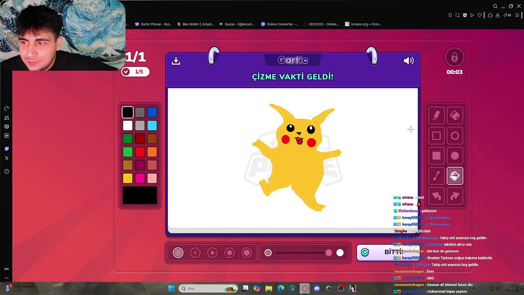Image resolution: width=524 pixels, height=295 pixels.
Task: Download the drawing with the download icon
Action: [176, 61]
